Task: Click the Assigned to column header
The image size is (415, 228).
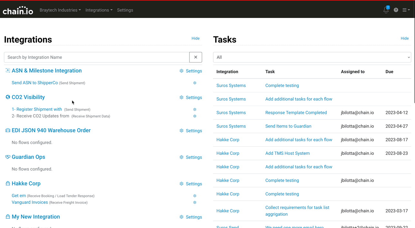Action: (x=353, y=71)
